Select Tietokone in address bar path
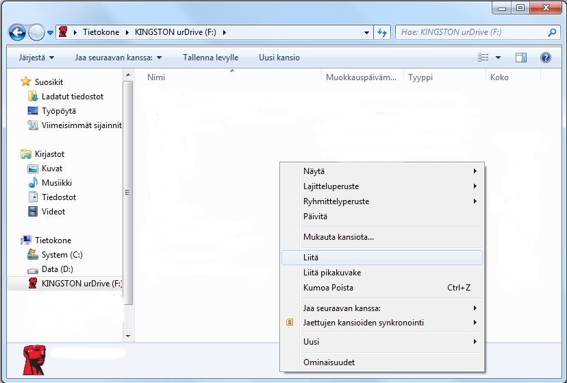This screenshot has width=567, height=383. [101, 32]
